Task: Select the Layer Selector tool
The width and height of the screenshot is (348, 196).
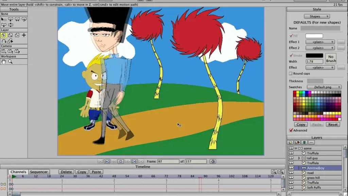Action: click(10, 41)
